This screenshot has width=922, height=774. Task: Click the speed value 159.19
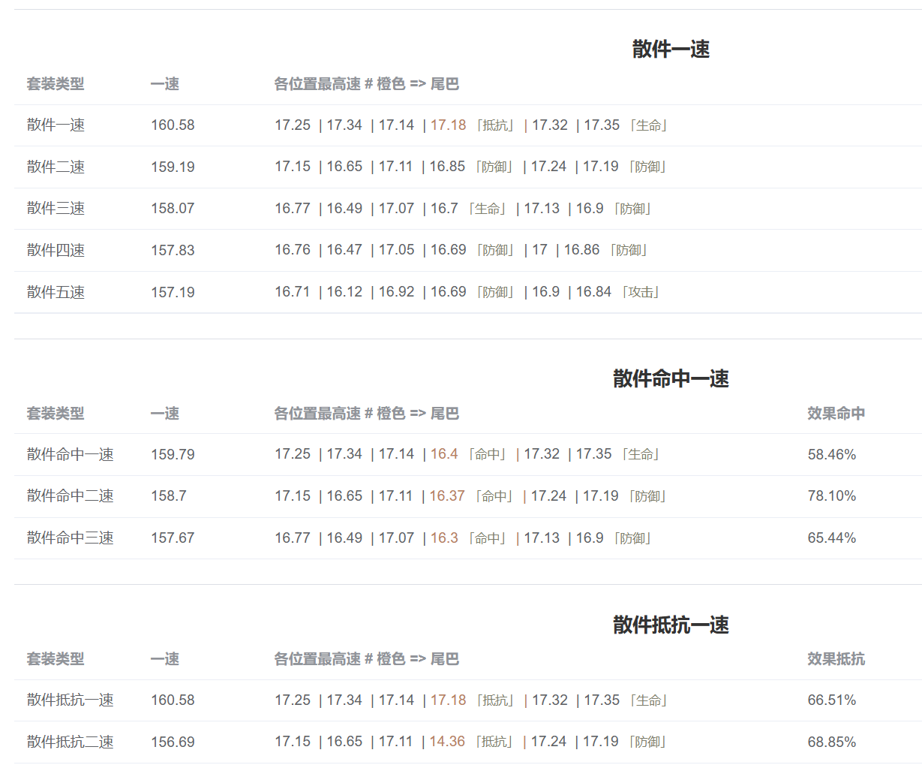[x=173, y=167]
